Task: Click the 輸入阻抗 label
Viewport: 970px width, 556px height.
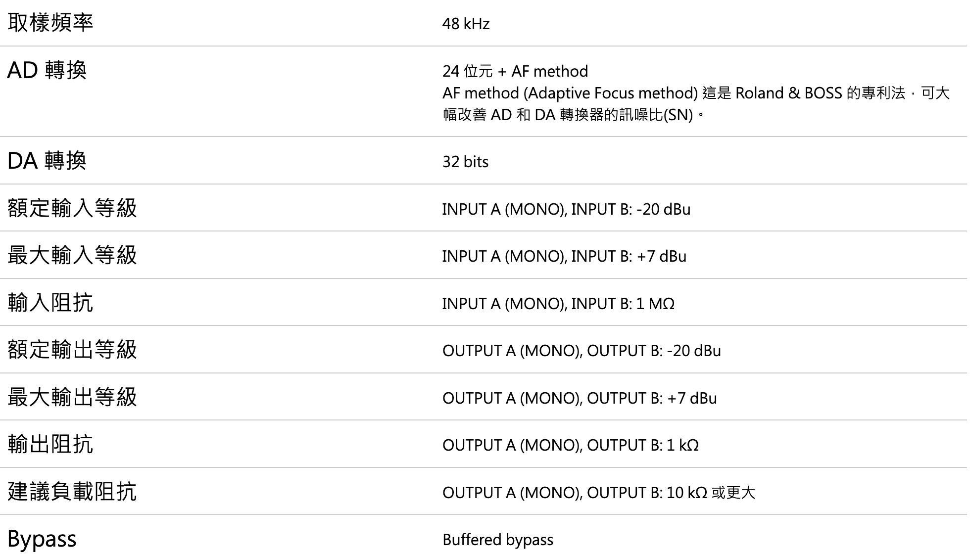Action: click(50, 302)
